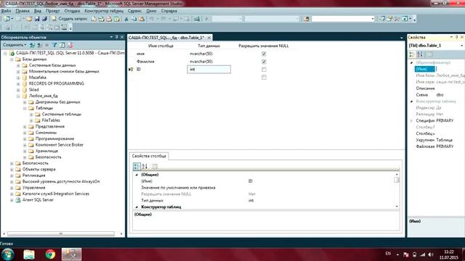Viewport: 465px width, 261px height.
Task: Click the horizontal scrollbar in Object Explorer
Action: [61, 233]
